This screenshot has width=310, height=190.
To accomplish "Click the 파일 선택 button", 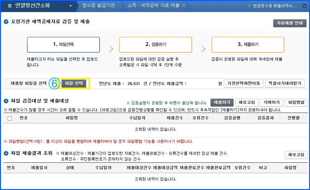I will point(74,83).
